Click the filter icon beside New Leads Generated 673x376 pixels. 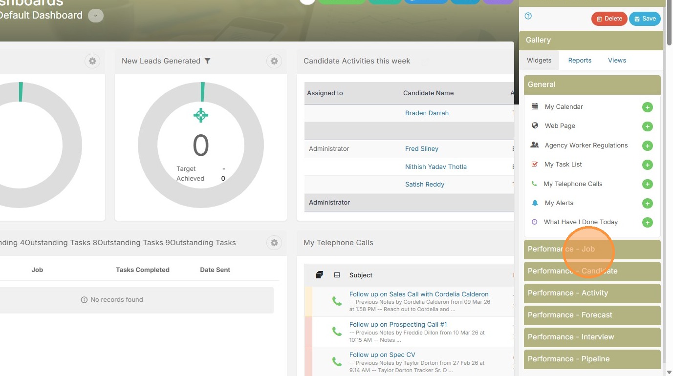tap(208, 61)
